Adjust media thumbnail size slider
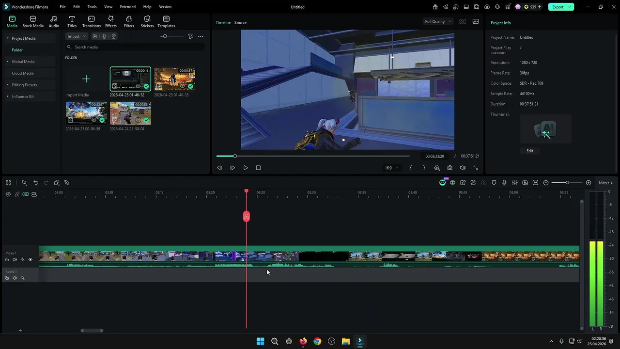This screenshot has height=349, width=620. tap(164, 36)
